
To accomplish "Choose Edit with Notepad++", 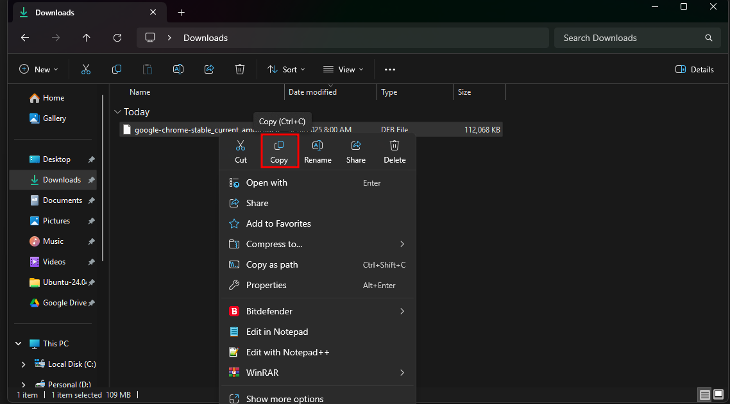I will pyautogui.click(x=317, y=352).
